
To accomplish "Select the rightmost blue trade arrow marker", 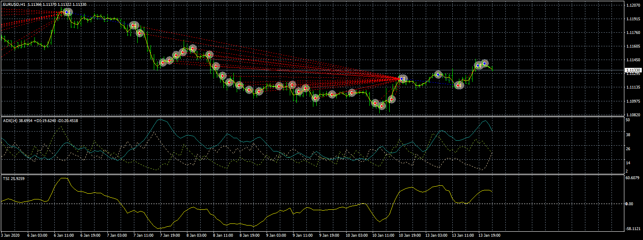I will tap(485, 63).
